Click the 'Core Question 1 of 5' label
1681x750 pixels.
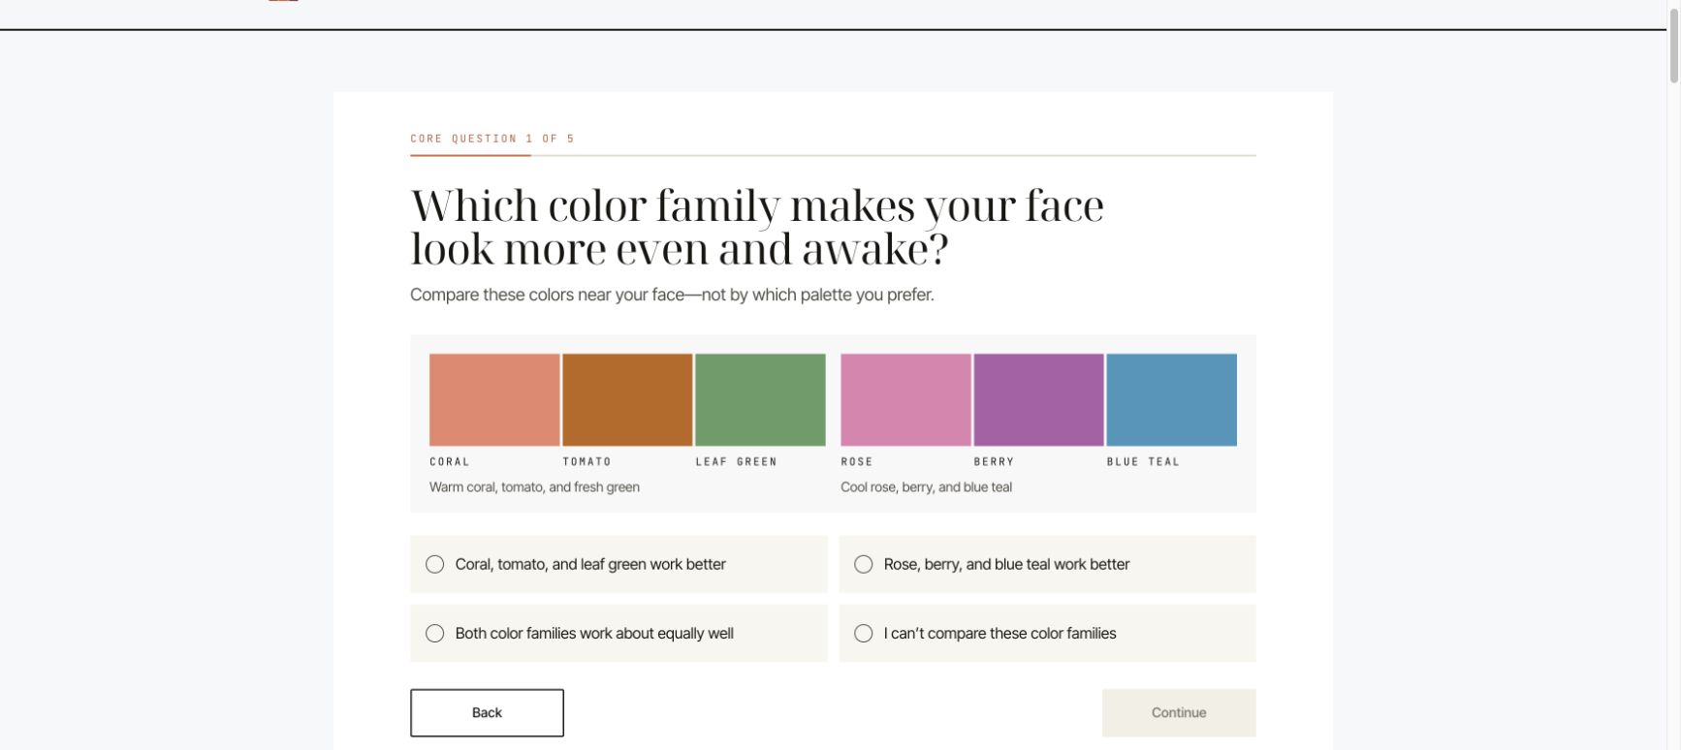(492, 139)
